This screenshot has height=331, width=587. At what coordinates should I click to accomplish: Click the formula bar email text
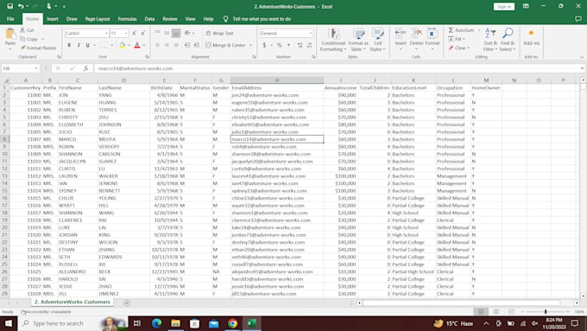coord(136,68)
